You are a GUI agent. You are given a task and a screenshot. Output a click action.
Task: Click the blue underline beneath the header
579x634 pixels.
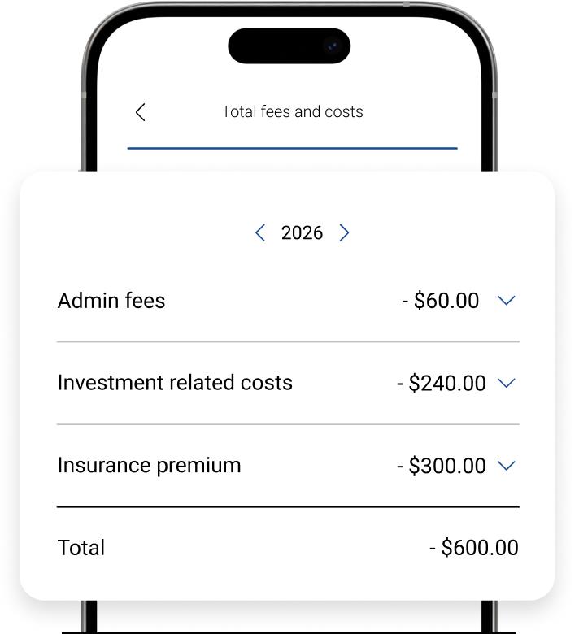coord(292,149)
